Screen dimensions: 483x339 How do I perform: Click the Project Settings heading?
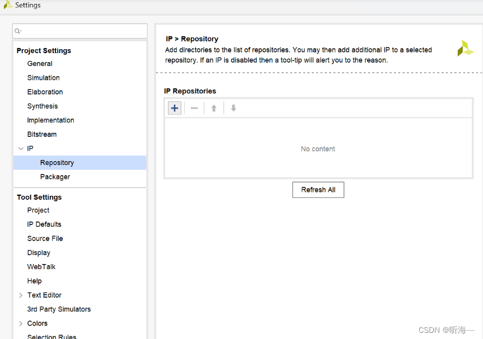tap(44, 51)
